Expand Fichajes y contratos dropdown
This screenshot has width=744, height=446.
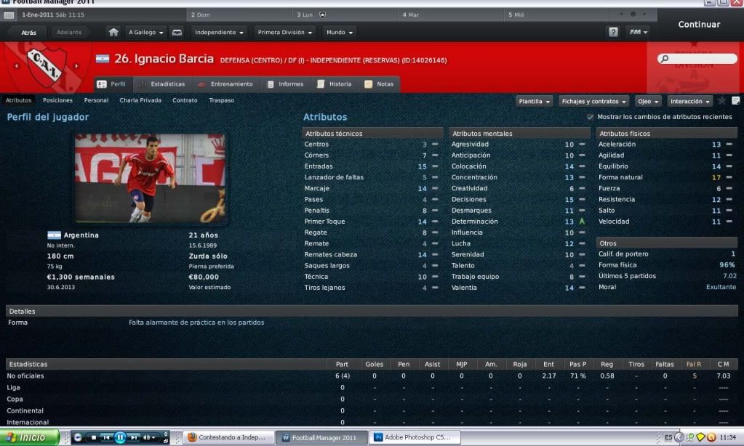pyautogui.click(x=594, y=101)
